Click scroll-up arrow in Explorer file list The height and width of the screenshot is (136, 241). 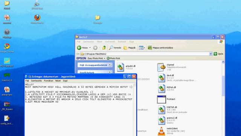click(223, 62)
